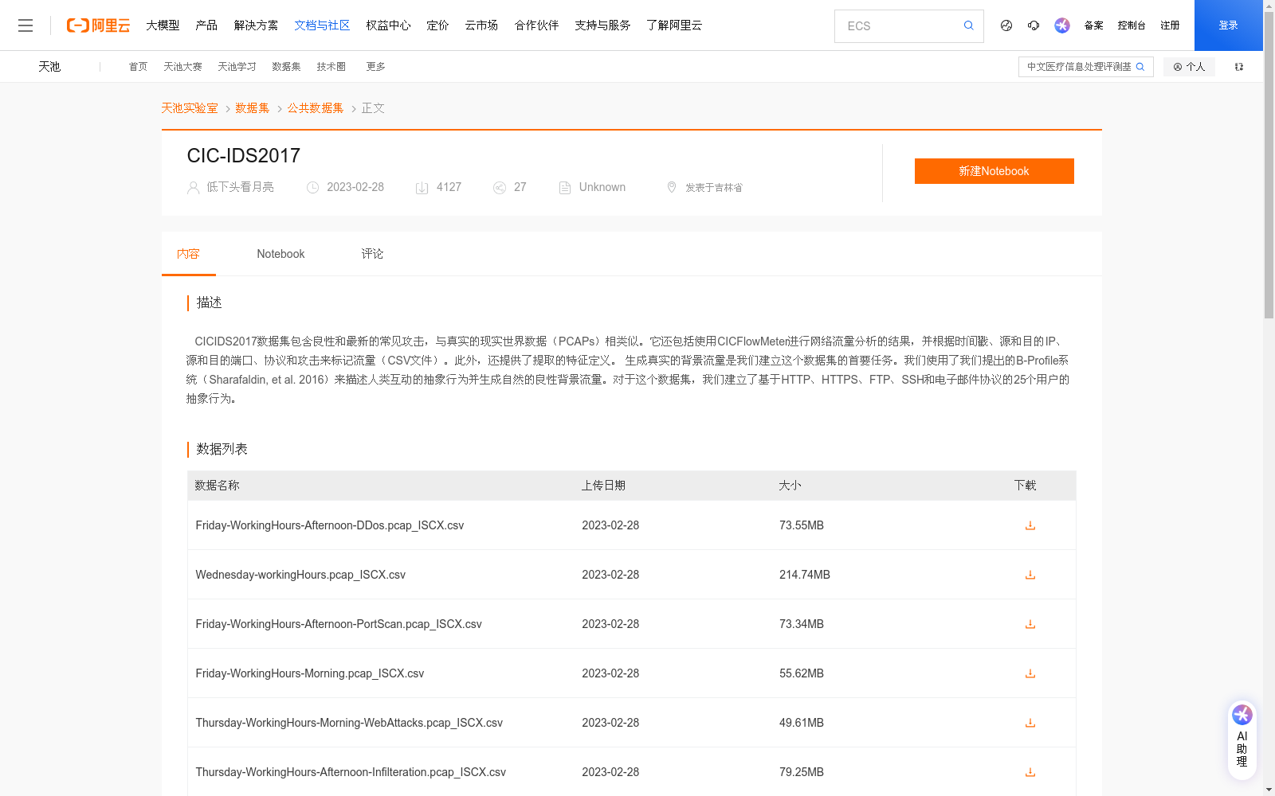The height and width of the screenshot is (796, 1275).
Task: Click 新建Notebook button
Action: tap(994, 171)
